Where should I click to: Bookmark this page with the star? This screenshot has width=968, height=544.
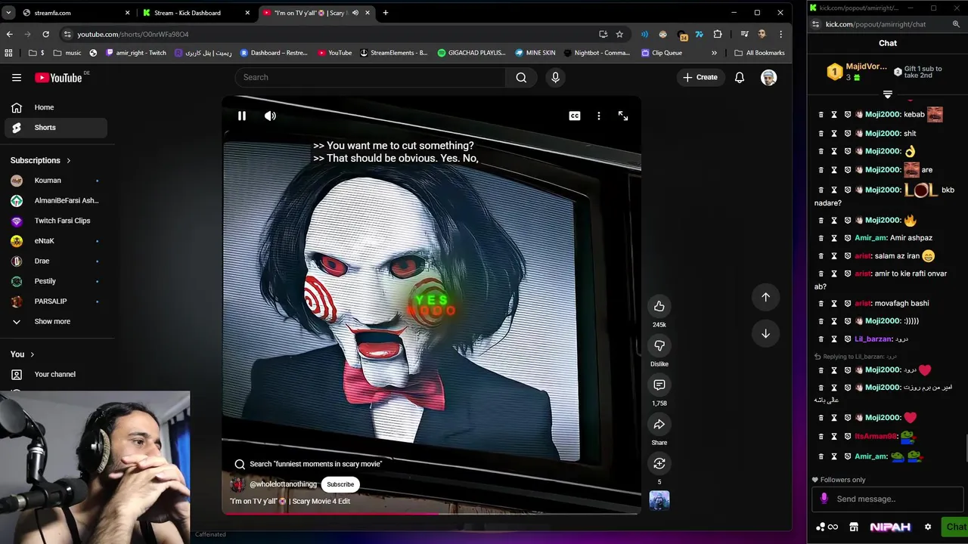click(619, 34)
